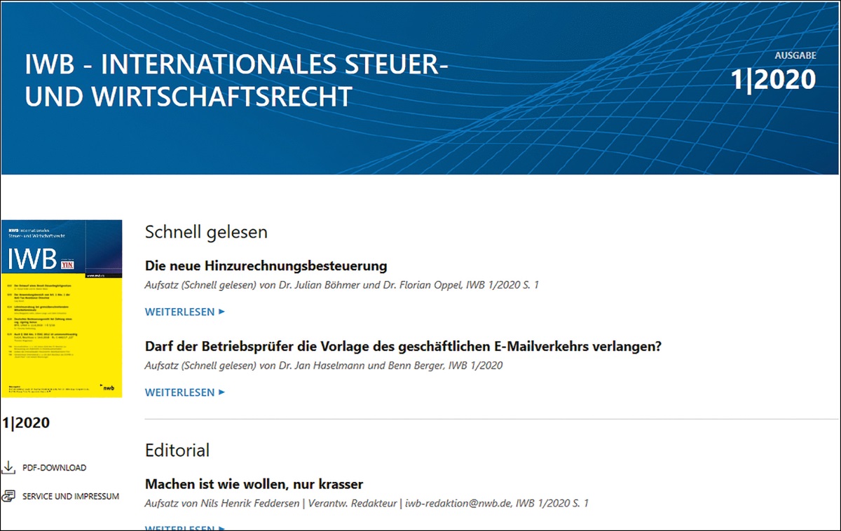841x531 pixels.
Task: Open the SERVICE UND IMPRESSUM link
Action: 70,496
